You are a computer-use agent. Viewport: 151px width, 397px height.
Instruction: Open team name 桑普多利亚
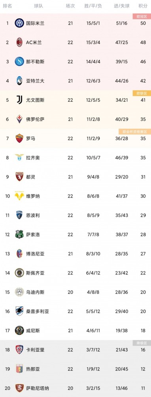pos(38,311)
